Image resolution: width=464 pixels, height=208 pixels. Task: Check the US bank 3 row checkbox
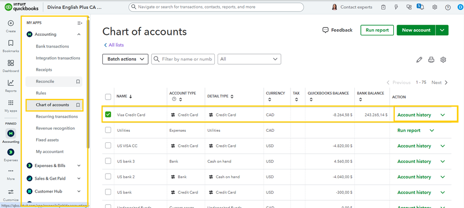[x=108, y=161]
